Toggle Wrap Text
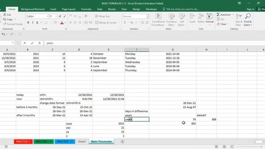This screenshot has height=149, width=265. point(103,16)
